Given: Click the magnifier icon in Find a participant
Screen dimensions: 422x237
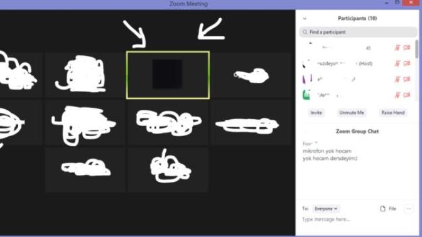Looking at the screenshot, I should point(305,32).
